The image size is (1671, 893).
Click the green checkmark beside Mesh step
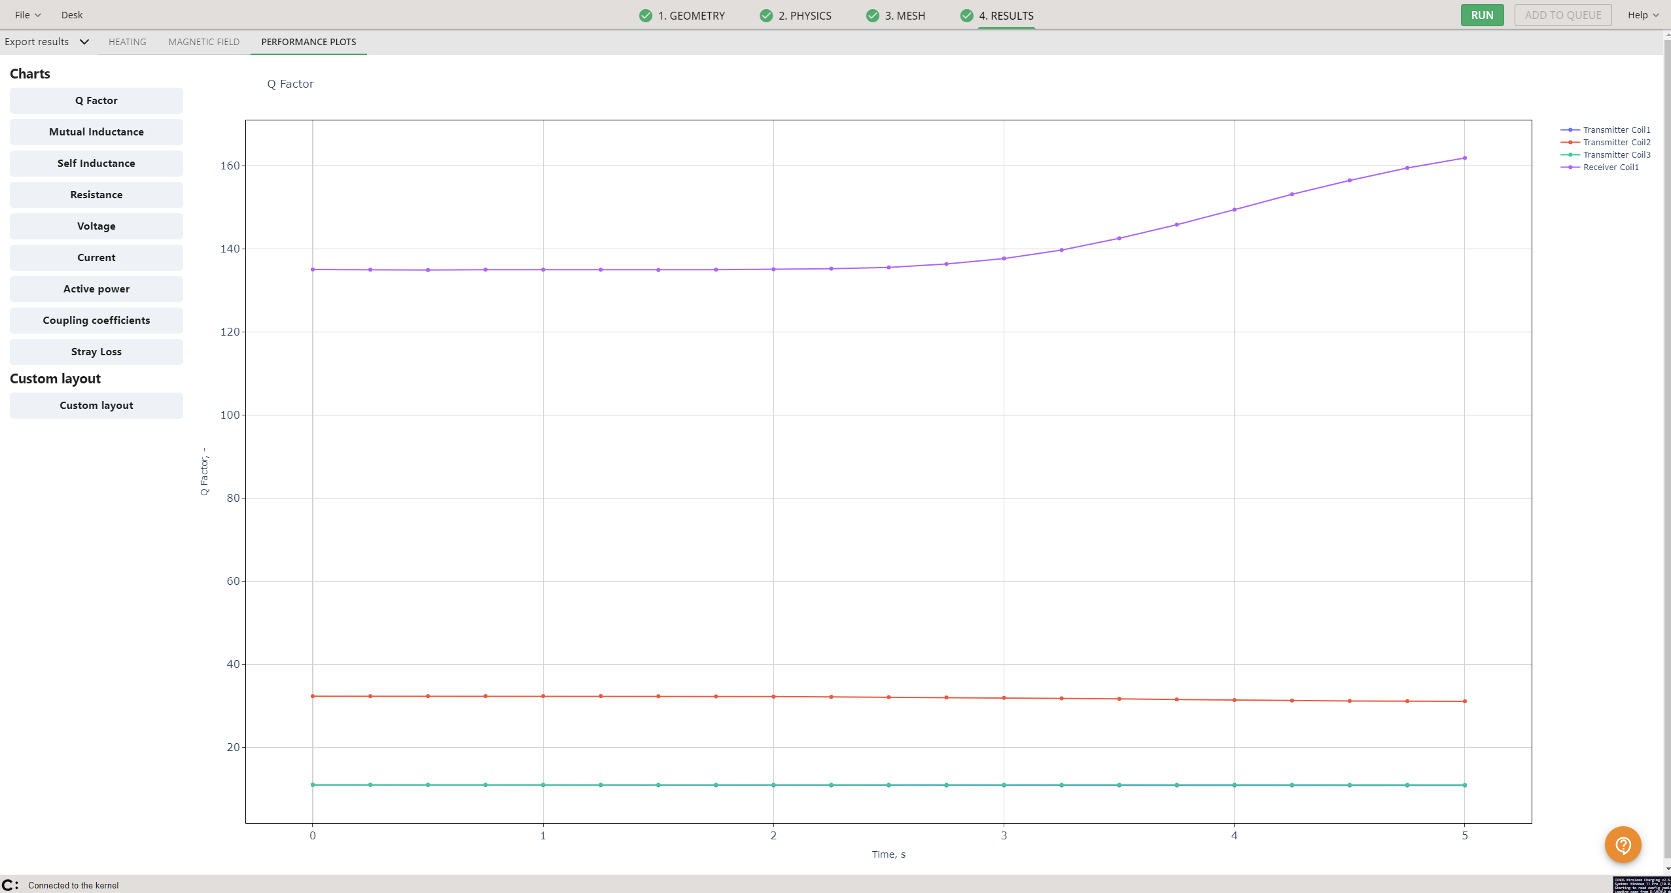click(x=873, y=16)
